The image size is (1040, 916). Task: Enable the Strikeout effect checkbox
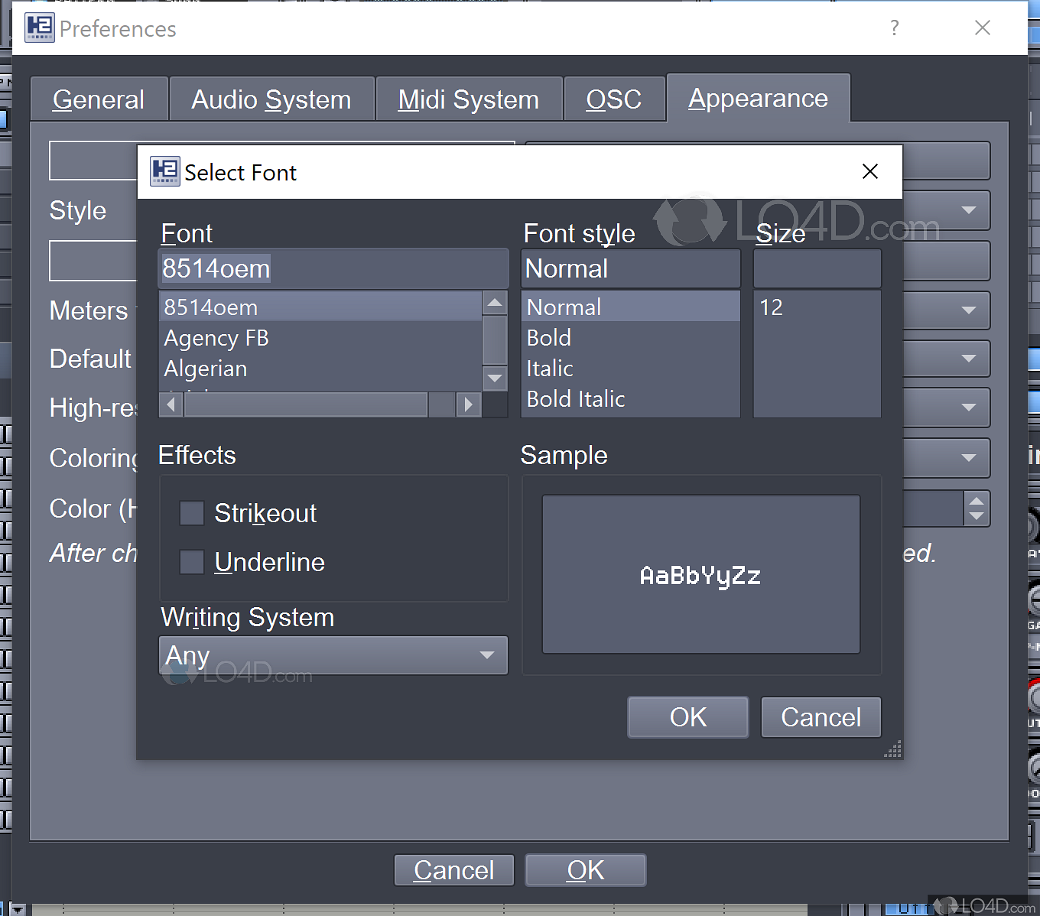point(192,513)
